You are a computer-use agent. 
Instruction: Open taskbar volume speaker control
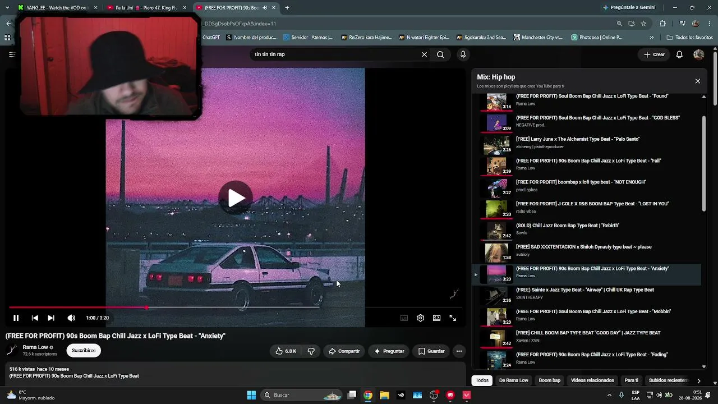659,395
